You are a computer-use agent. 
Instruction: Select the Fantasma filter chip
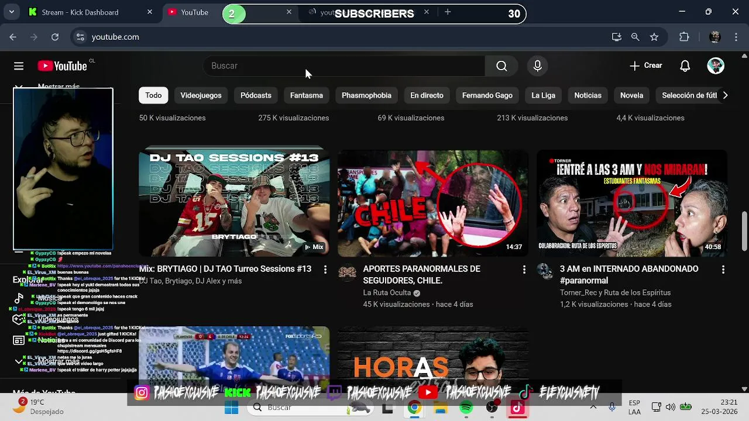pos(307,95)
